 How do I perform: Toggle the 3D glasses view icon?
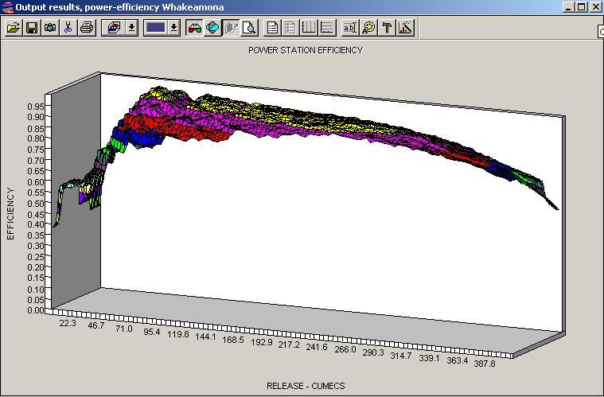tap(194, 28)
